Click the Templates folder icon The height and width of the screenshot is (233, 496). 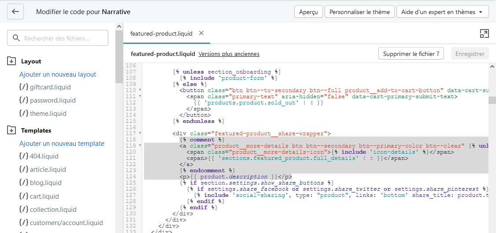[x=12, y=130]
